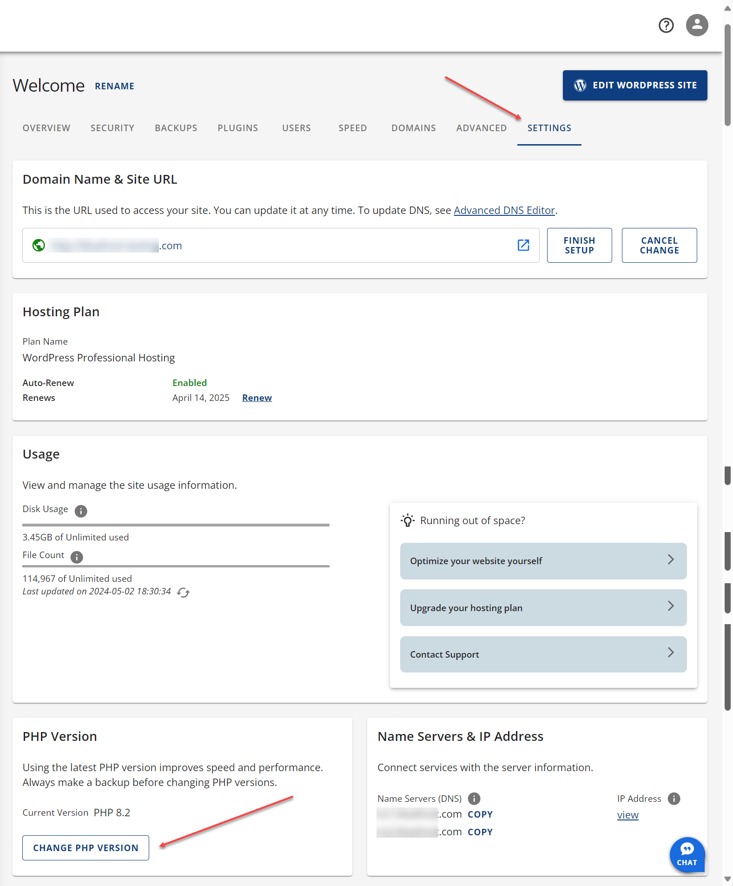Screen dimensions: 733x886
Task: Click the WordPress logo icon in Edit button
Action: click(580, 85)
